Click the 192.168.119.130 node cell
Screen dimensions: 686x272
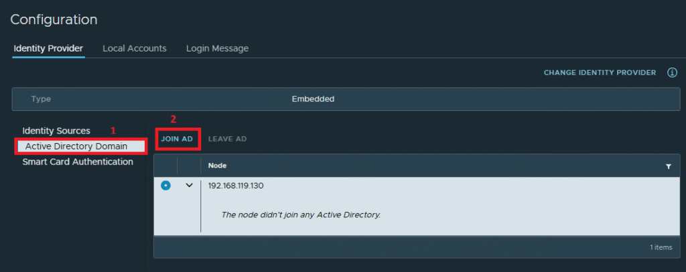click(236, 186)
